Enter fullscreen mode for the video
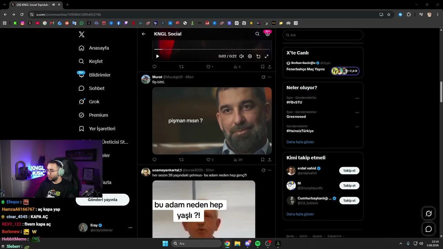Viewport: 443px width, 249px height. pos(266,56)
